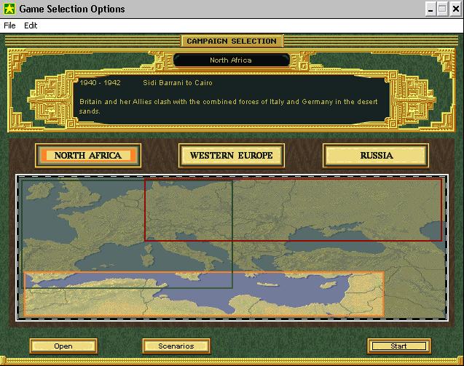Image resolution: width=464 pixels, height=366 pixels.
Task: Click the star application icon in title bar
Action: [x=9, y=9]
